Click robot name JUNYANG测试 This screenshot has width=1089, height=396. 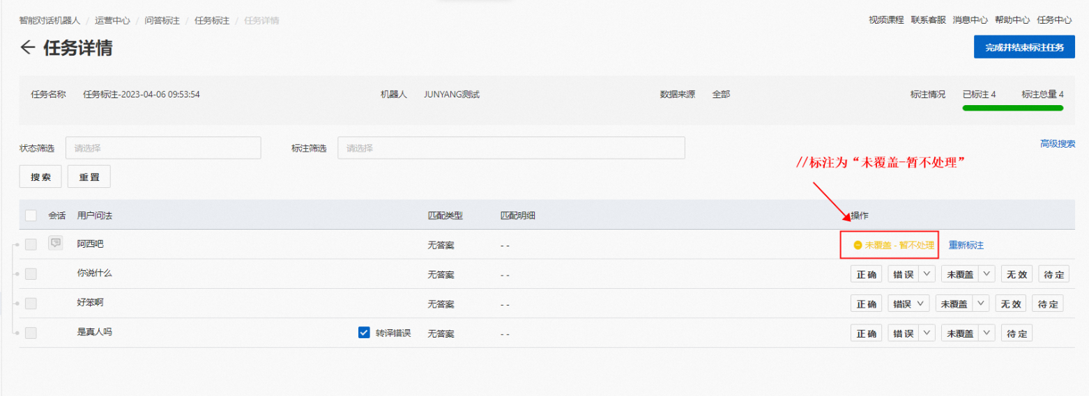point(452,95)
